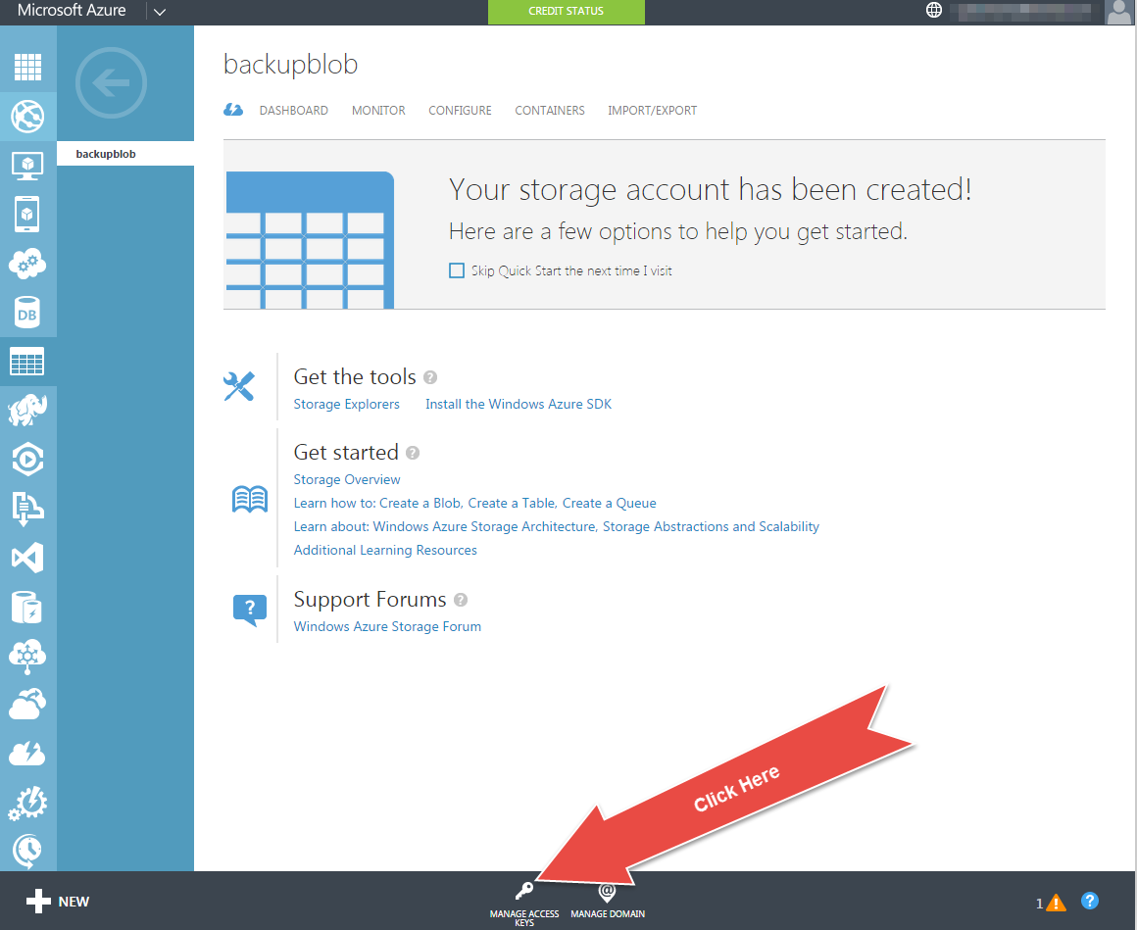Viewport: 1137px width, 930px height.
Task: Switch to the Dashboard tab
Action: pos(294,110)
